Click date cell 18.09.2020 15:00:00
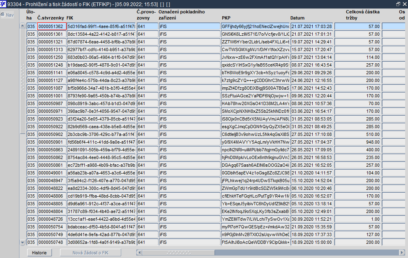408x258 pixels. tap(312, 242)
